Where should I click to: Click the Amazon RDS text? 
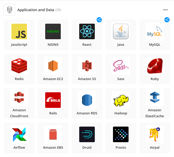coord(87,113)
